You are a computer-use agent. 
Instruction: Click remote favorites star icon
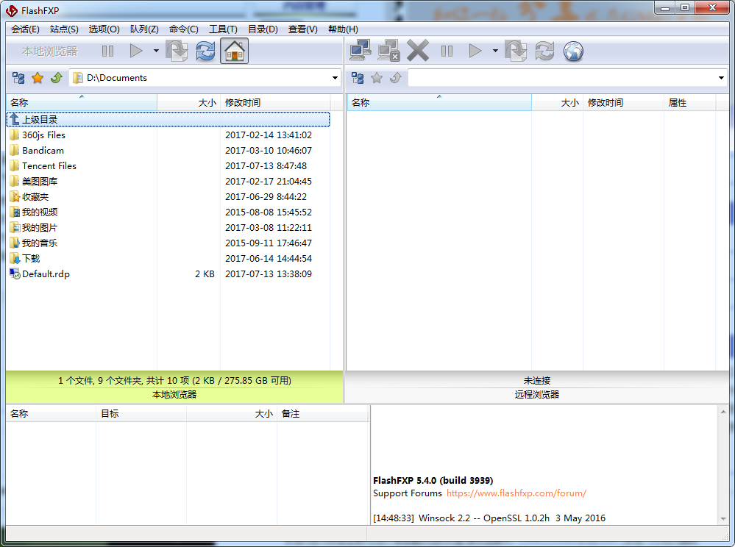(x=377, y=78)
